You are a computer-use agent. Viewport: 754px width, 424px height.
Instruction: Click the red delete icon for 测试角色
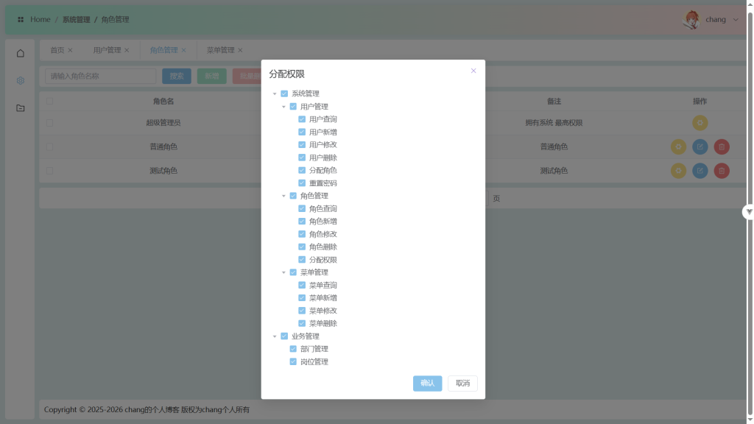pos(722,171)
